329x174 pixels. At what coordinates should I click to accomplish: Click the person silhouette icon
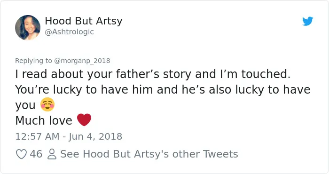coord(52,154)
